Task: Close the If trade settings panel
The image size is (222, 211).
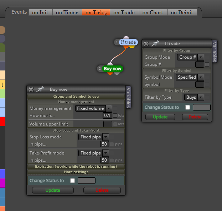Action: tap(146, 44)
